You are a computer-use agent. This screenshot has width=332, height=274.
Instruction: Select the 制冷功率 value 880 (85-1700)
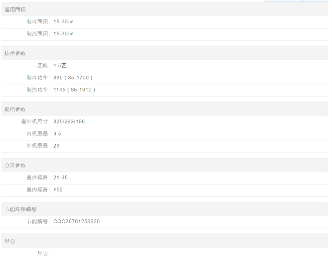click(x=73, y=78)
